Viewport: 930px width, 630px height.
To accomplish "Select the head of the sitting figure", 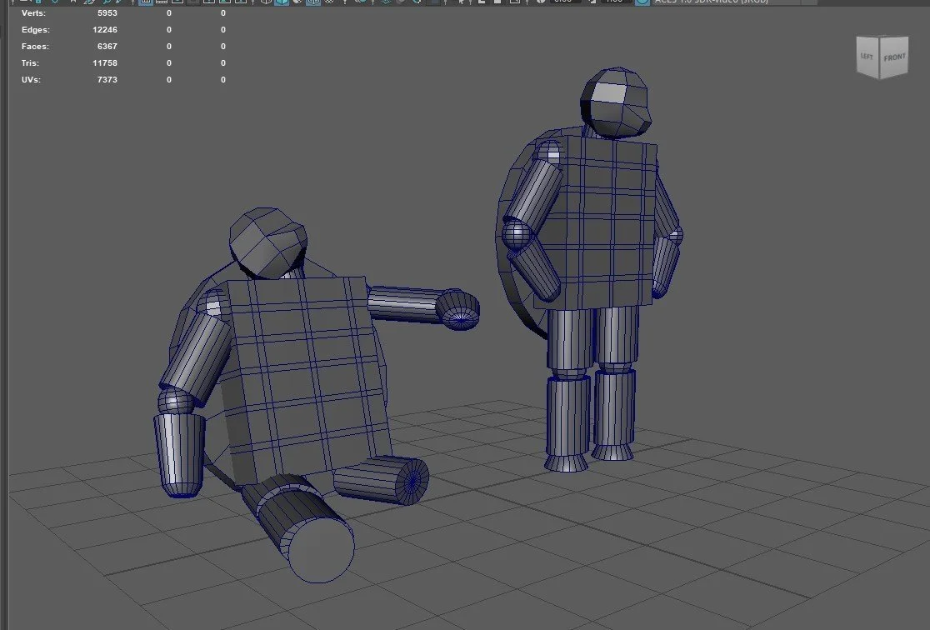I will coord(268,242).
